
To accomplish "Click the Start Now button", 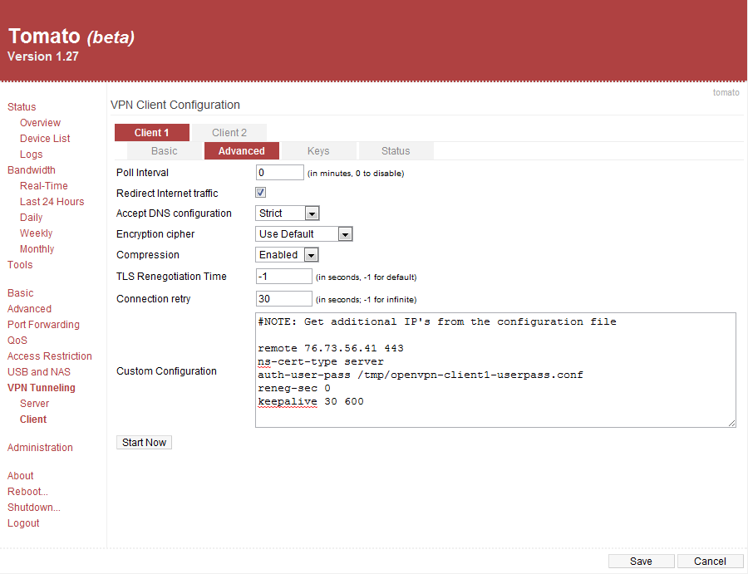I will tap(144, 443).
